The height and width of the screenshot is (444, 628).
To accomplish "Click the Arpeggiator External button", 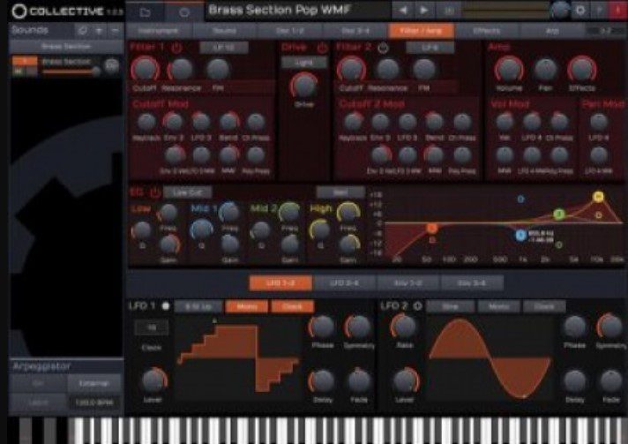I will click(x=94, y=383).
